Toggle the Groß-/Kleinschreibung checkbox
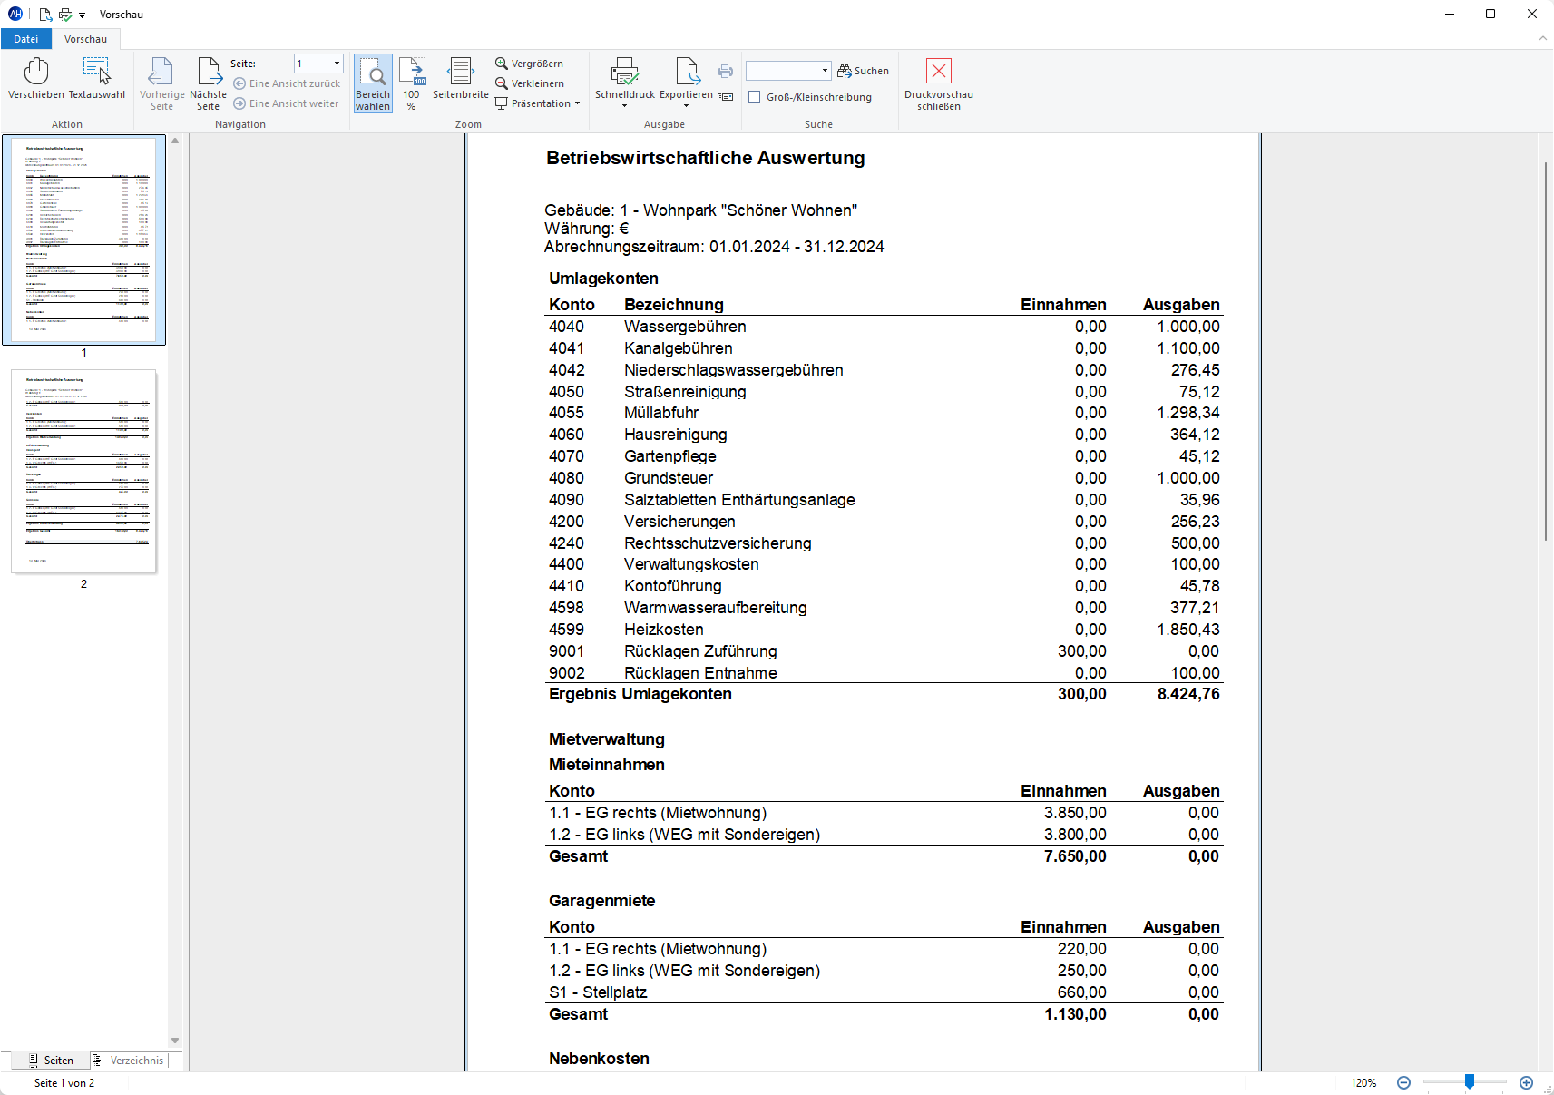This screenshot has width=1554, height=1095. click(x=754, y=97)
